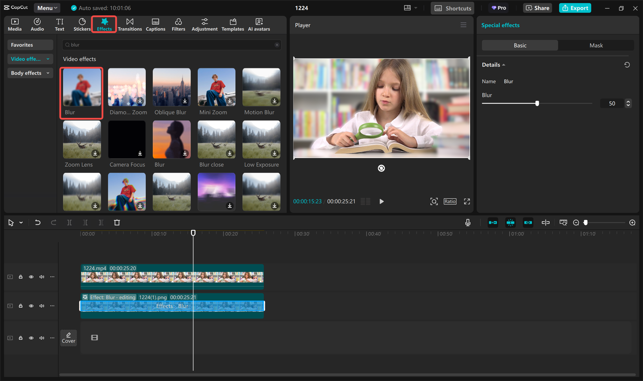Expand the Video effects category in sidebar
The width and height of the screenshot is (643, 381).
pos(47,58)
